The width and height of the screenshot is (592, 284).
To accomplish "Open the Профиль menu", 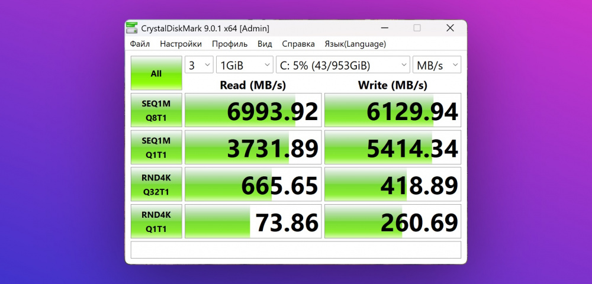I will tap(230, 44).
